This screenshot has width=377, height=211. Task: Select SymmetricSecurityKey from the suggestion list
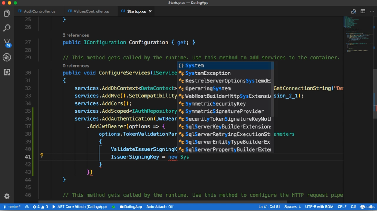coord(215,104)
